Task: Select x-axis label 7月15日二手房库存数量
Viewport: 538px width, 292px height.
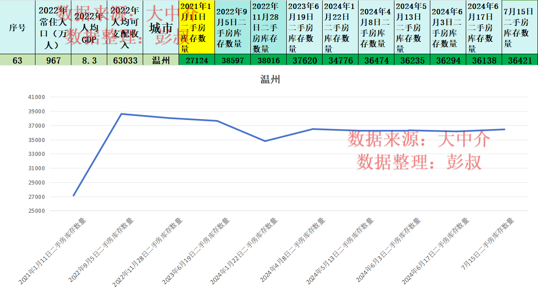Action: point(488,243)
